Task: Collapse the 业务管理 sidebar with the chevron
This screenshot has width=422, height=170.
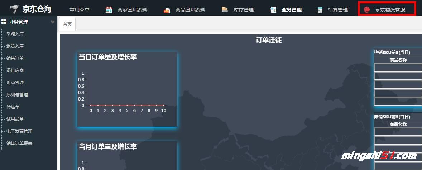Action: (53, 22)
